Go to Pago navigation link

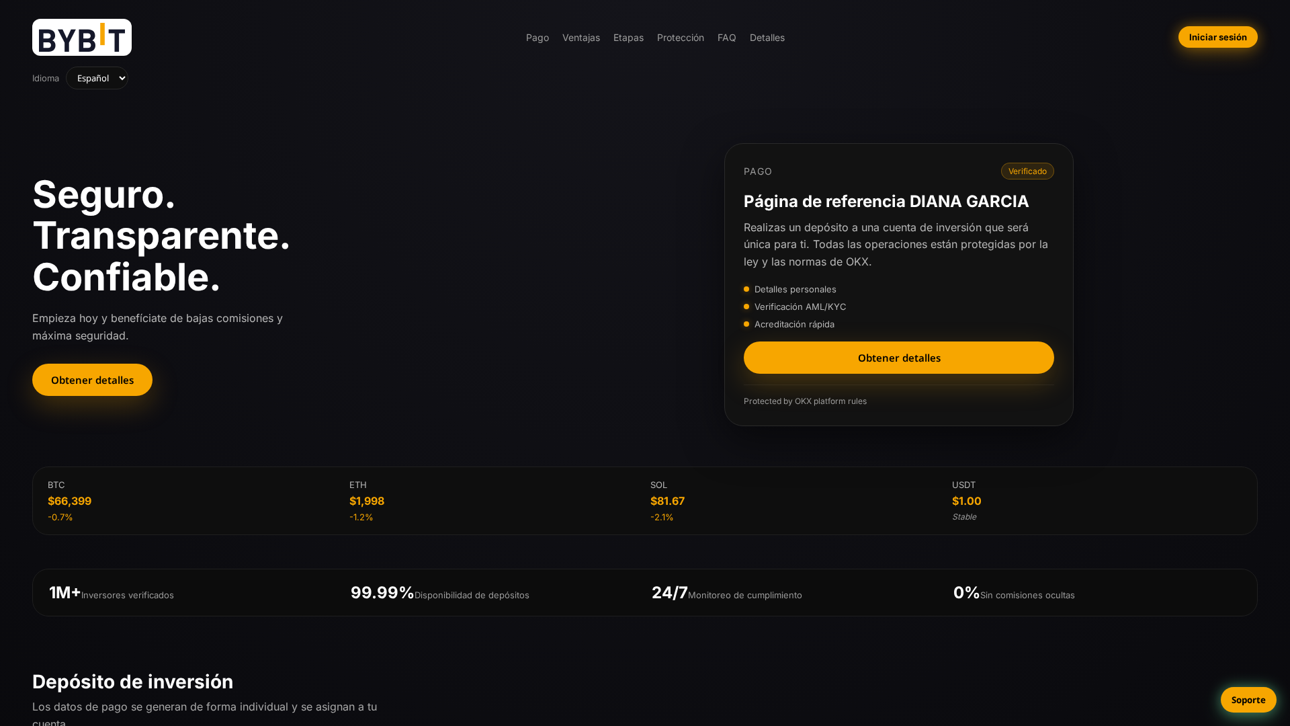pyautogui.click(x=537, y=38)
